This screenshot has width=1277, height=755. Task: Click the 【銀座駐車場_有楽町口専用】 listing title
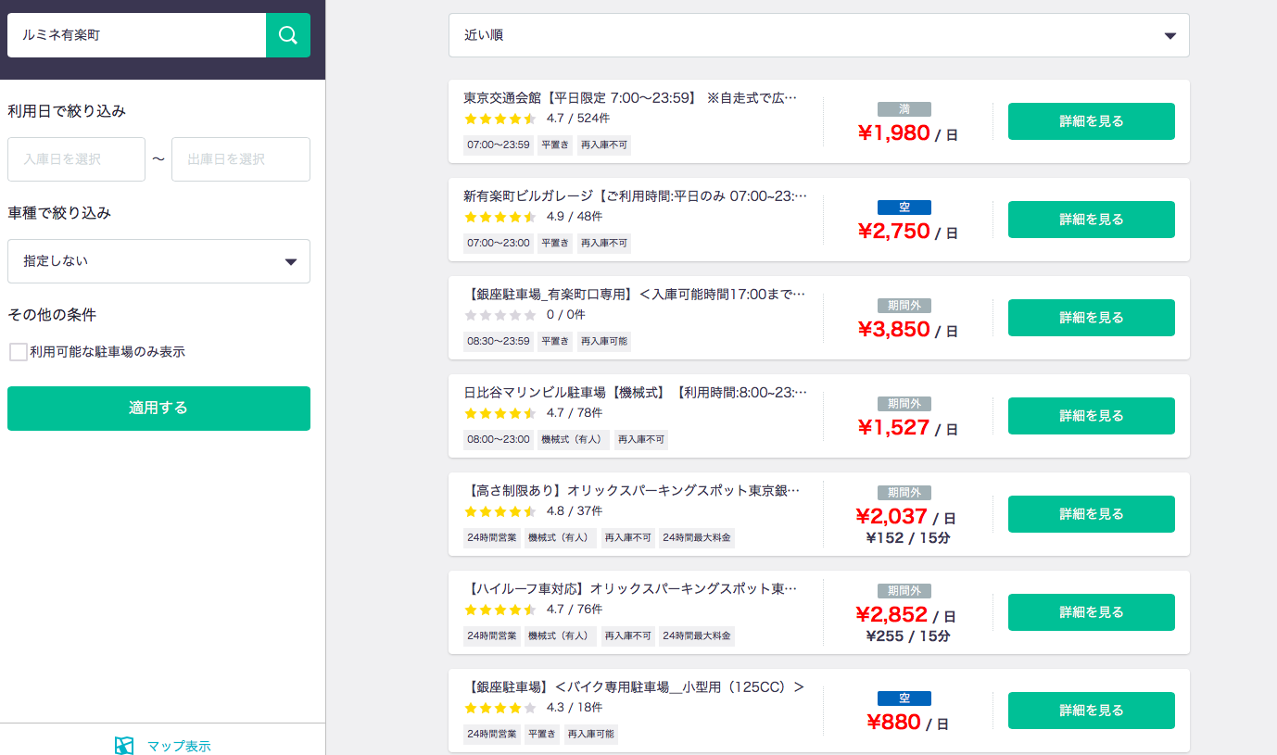635,295
